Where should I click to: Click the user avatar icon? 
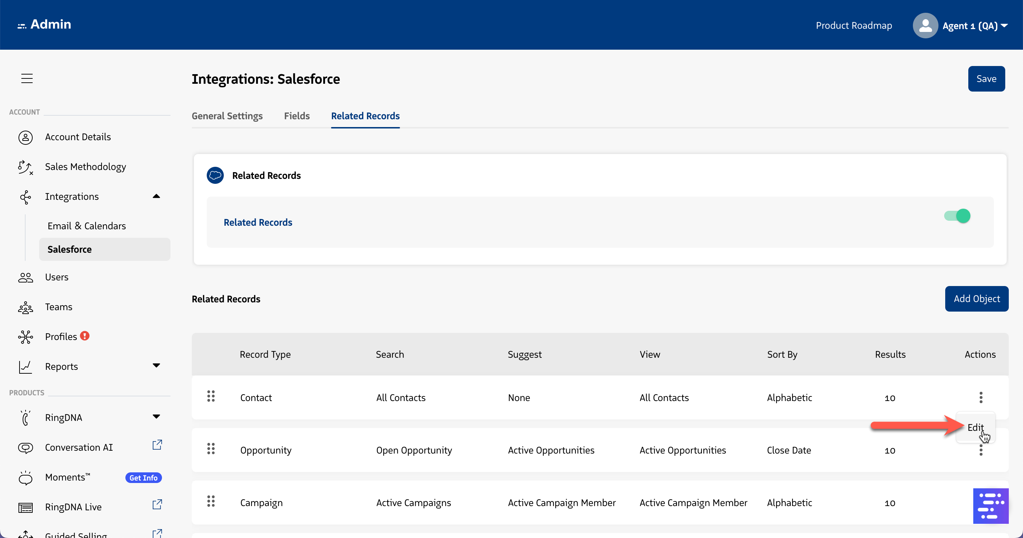[x=925, y=26]
